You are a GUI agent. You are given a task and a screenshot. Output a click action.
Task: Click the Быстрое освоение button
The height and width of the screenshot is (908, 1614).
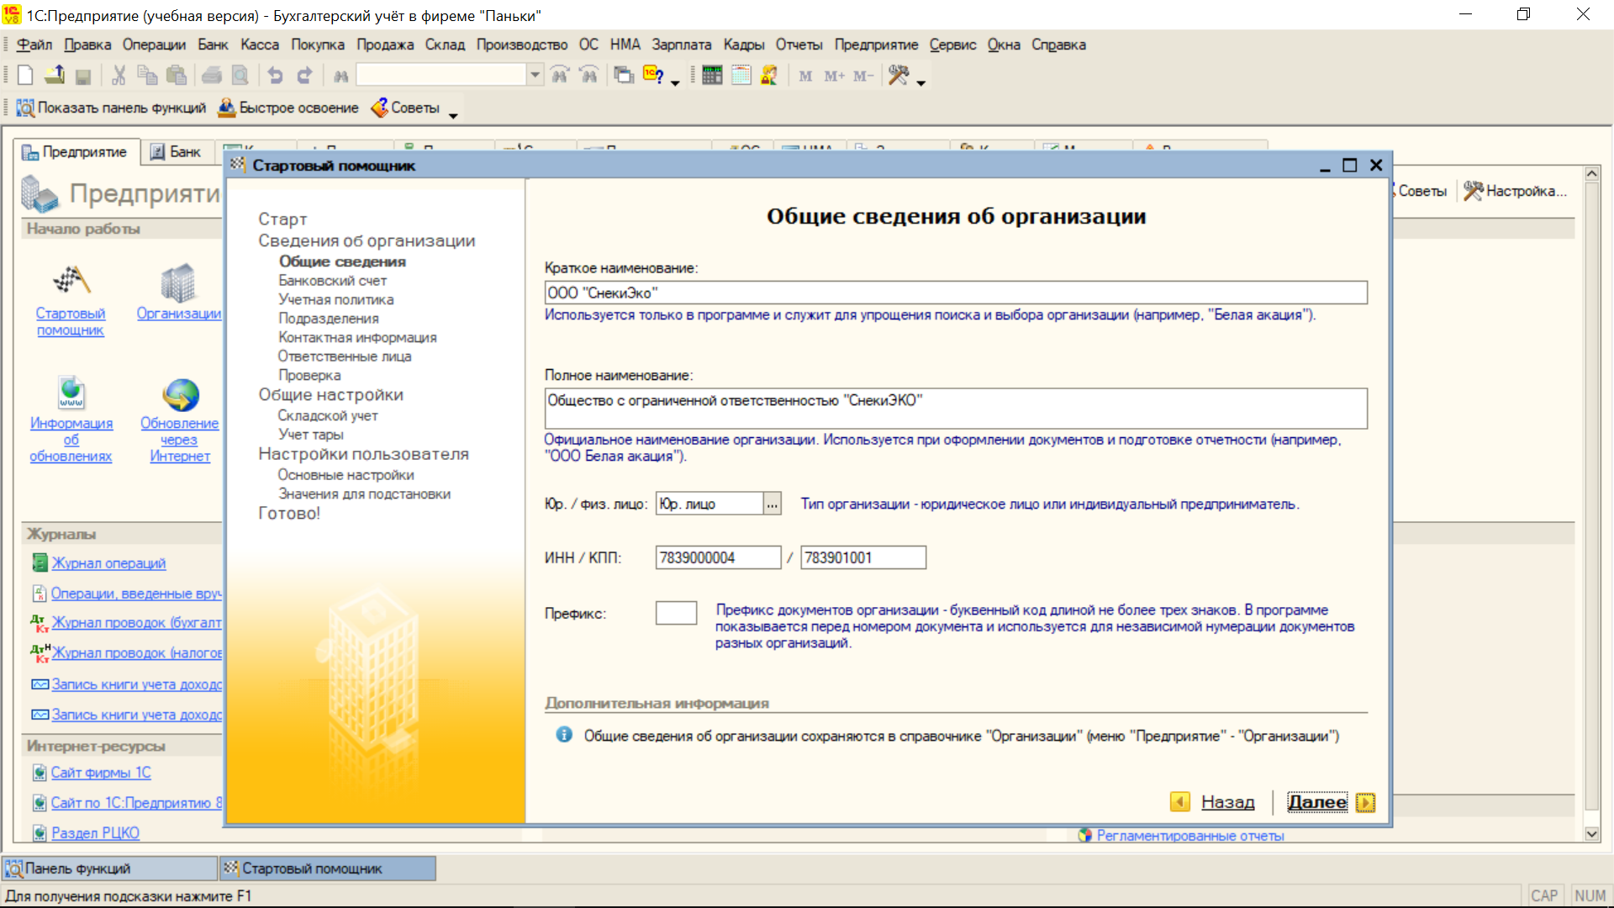pyautogui.click(x=288, y=108)
